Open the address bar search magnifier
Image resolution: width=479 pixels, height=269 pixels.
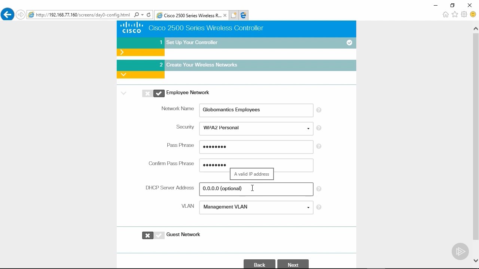(136, 15)
